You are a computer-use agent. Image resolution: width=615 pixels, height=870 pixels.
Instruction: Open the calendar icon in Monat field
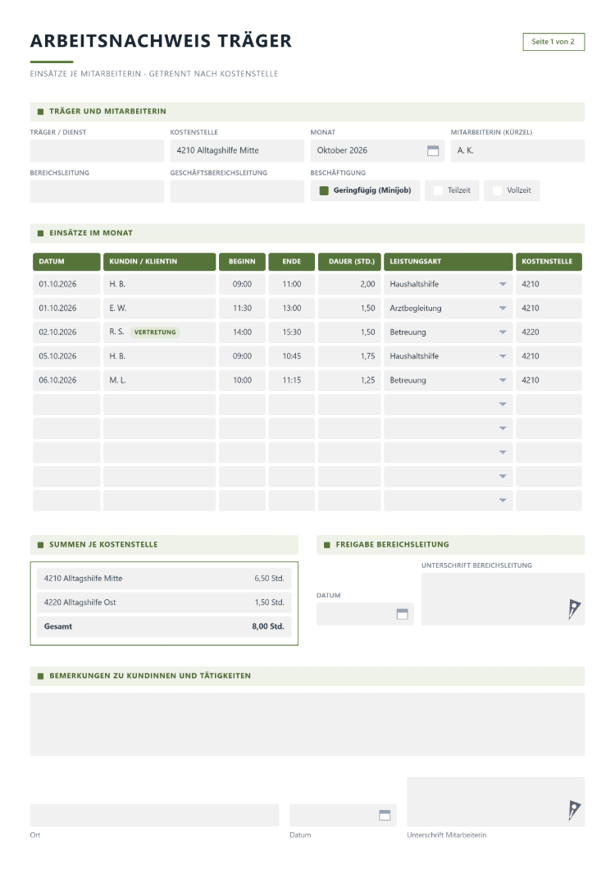433,151
